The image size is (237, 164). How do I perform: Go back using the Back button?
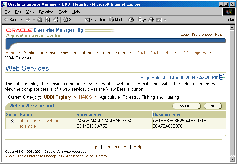11,20
